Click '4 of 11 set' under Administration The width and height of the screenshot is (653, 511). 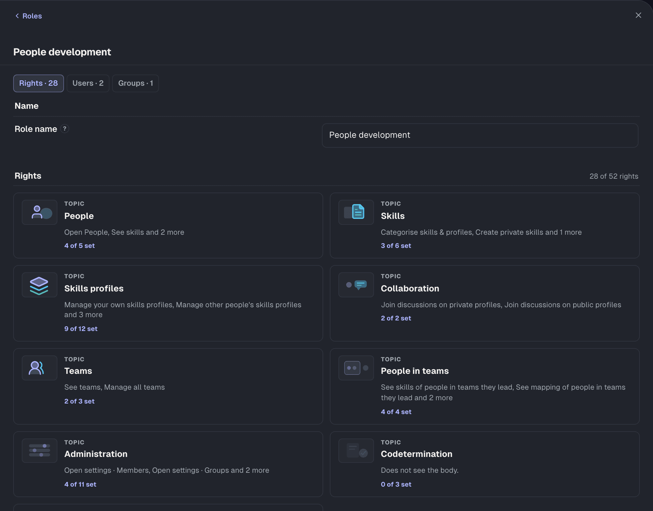tap(80, 484)
